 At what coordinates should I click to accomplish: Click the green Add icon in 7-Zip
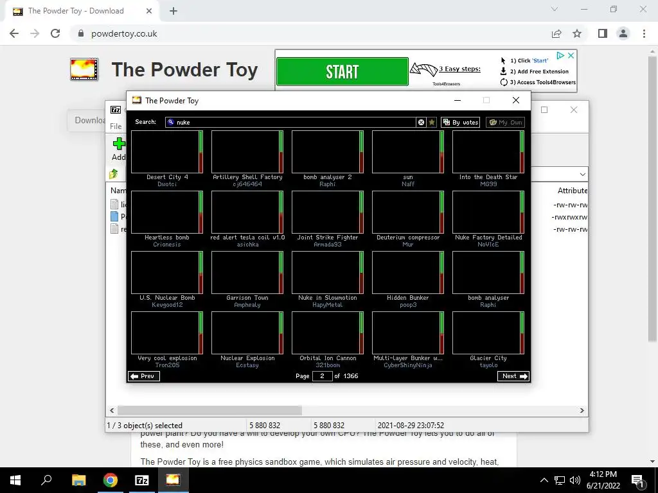[119, 144]
